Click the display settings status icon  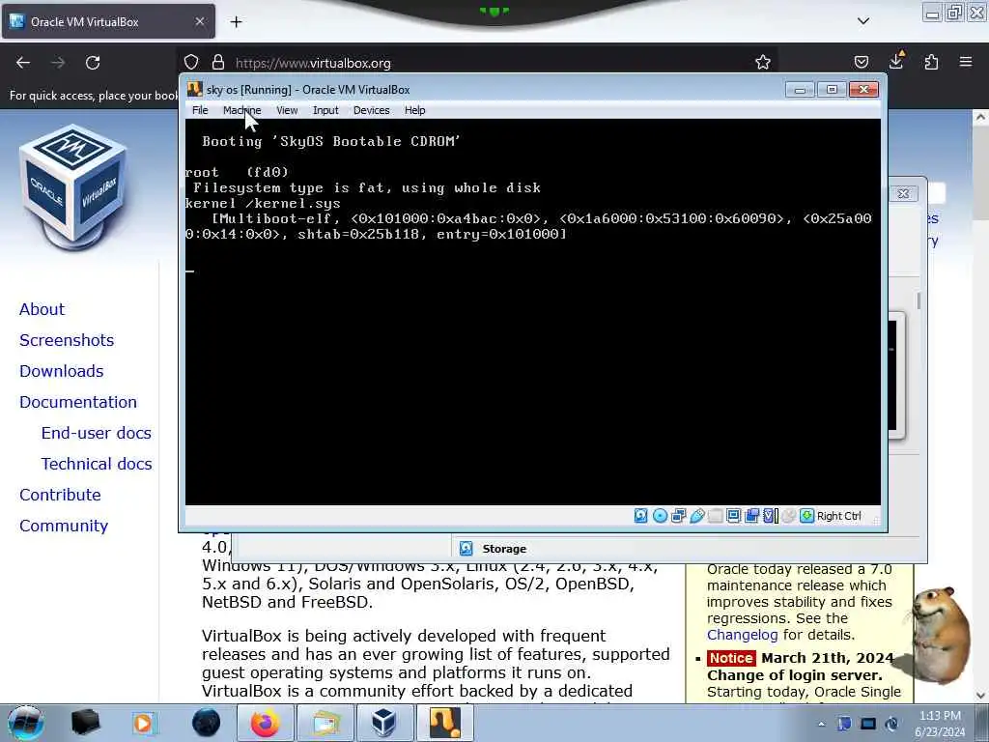[x=734, y=516]
